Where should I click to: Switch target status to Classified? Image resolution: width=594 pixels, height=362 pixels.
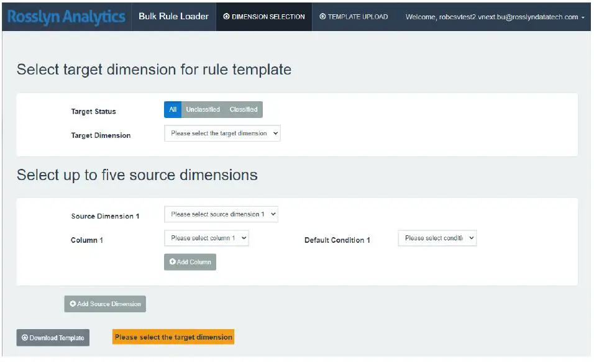pyautogui.click(x=243, y=109)
